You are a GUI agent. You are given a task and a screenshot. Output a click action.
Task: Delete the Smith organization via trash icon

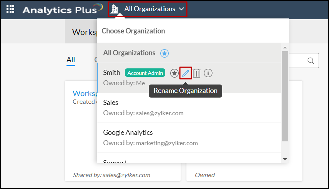pos(197,73)
